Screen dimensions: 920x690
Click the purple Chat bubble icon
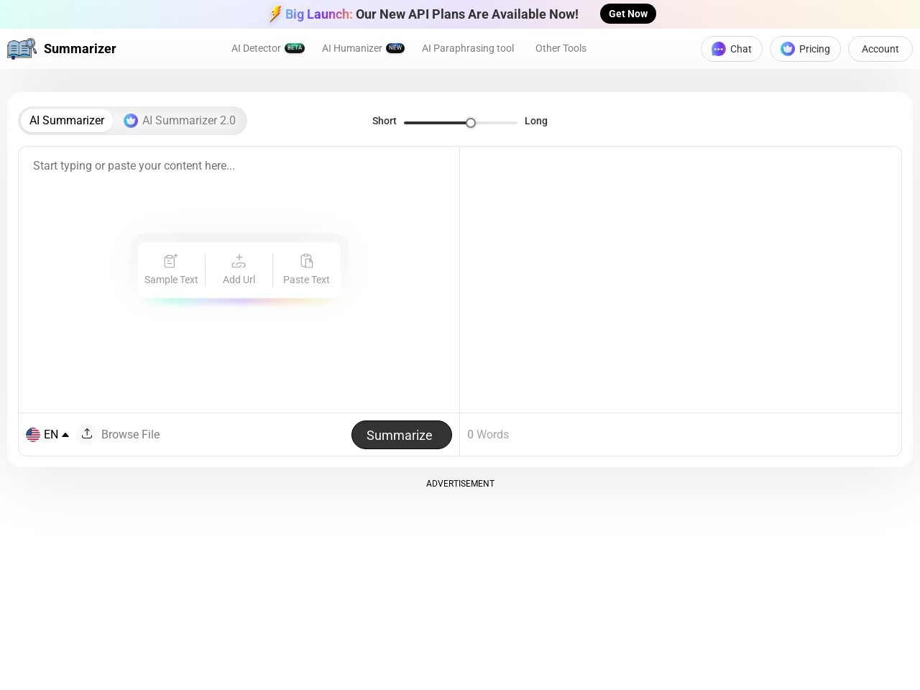pos(718,49)
